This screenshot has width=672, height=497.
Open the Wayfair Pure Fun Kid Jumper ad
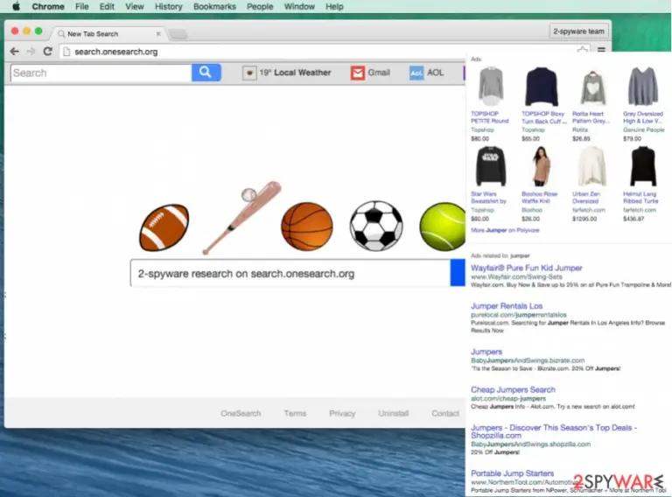(526, 268)
